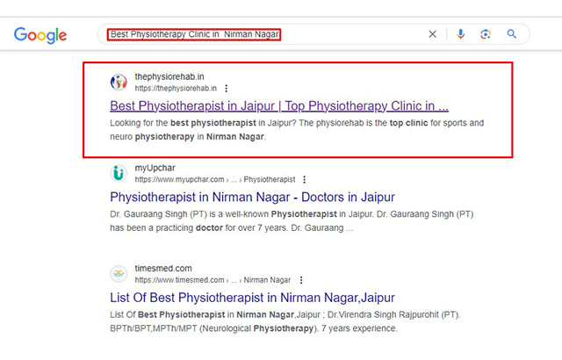Click snippet text 'Dr. Gauraang Singh (PT) is a well-known'
This screenshot has width=562, height=360.
tap(190, 214)
